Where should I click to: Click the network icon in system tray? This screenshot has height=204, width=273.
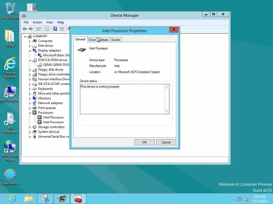pos(240,199)
